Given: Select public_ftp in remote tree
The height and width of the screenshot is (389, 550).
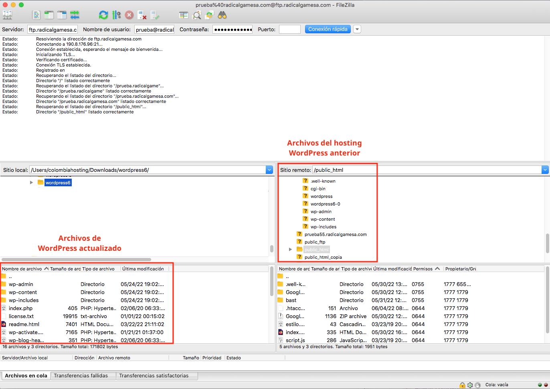Looking at the screenshot, I should point(315,242).
